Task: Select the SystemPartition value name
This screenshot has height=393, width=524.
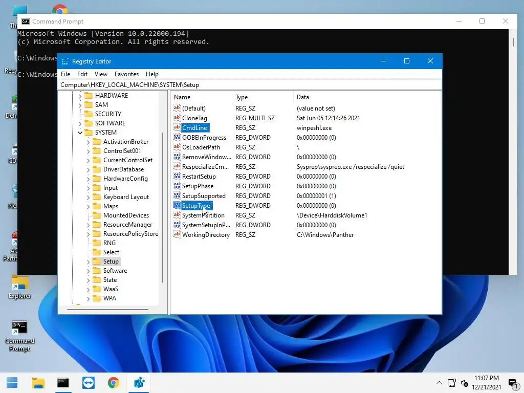Action: (x=203, y=215)
